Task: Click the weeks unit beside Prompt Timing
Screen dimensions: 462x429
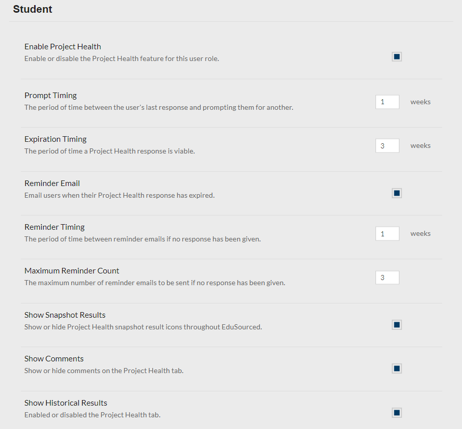Action: tap(420, 102)
